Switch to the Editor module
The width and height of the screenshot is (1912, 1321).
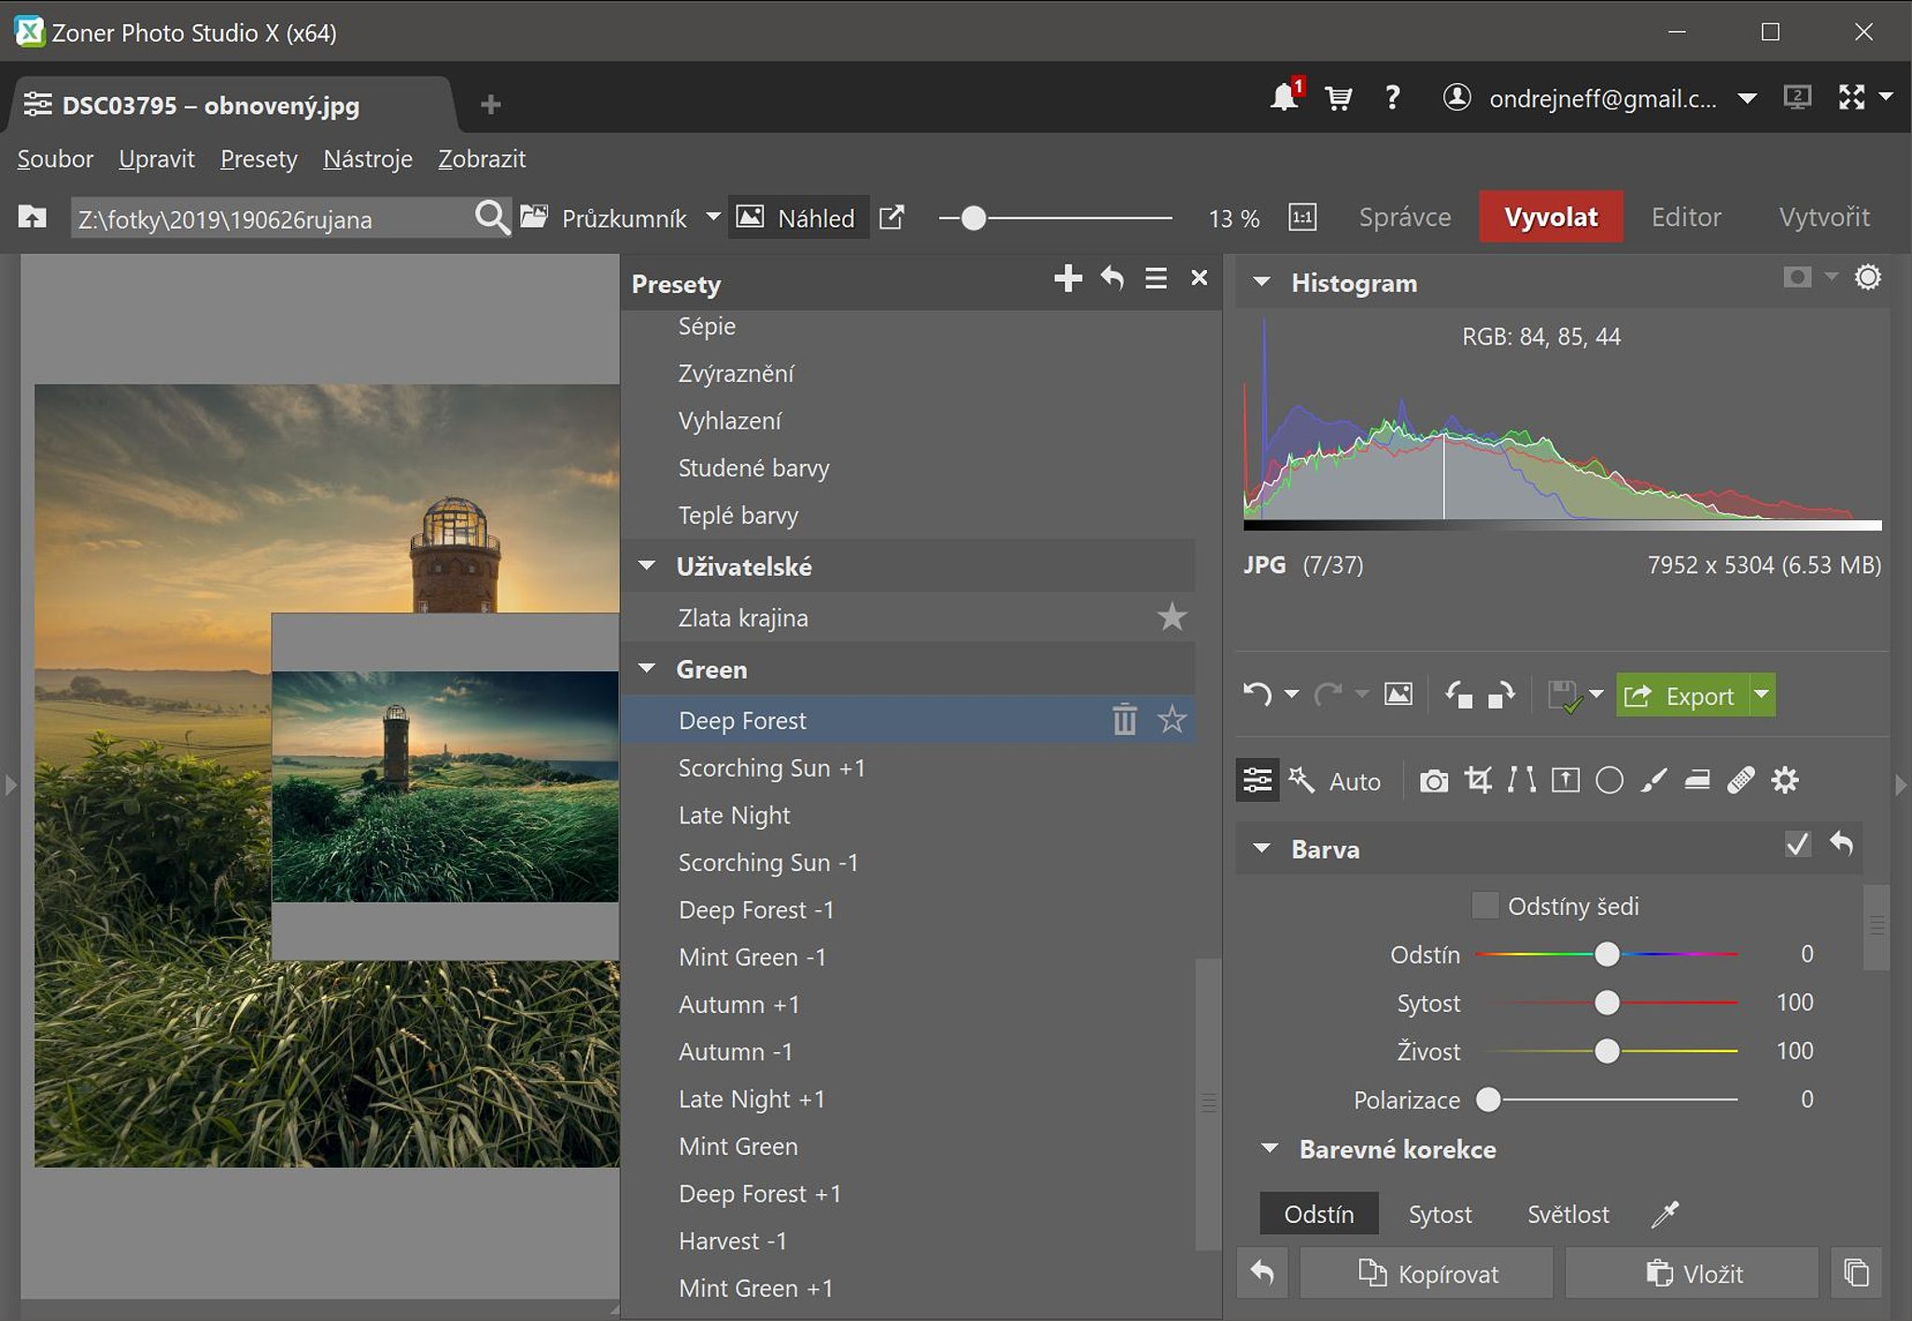point(1686,218)
